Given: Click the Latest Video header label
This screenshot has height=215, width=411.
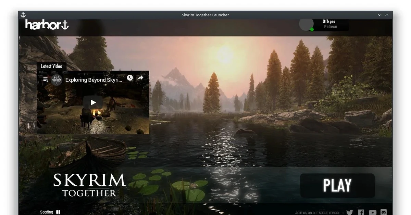Looking at the screenshot, I should [x=51, y=66].
